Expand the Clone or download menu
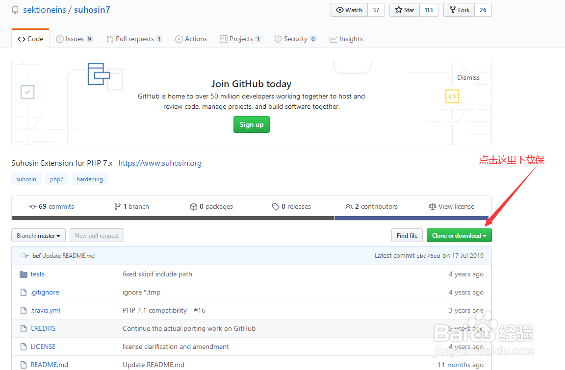The width and height of the screenshot is (565, 370). [459, 235]
